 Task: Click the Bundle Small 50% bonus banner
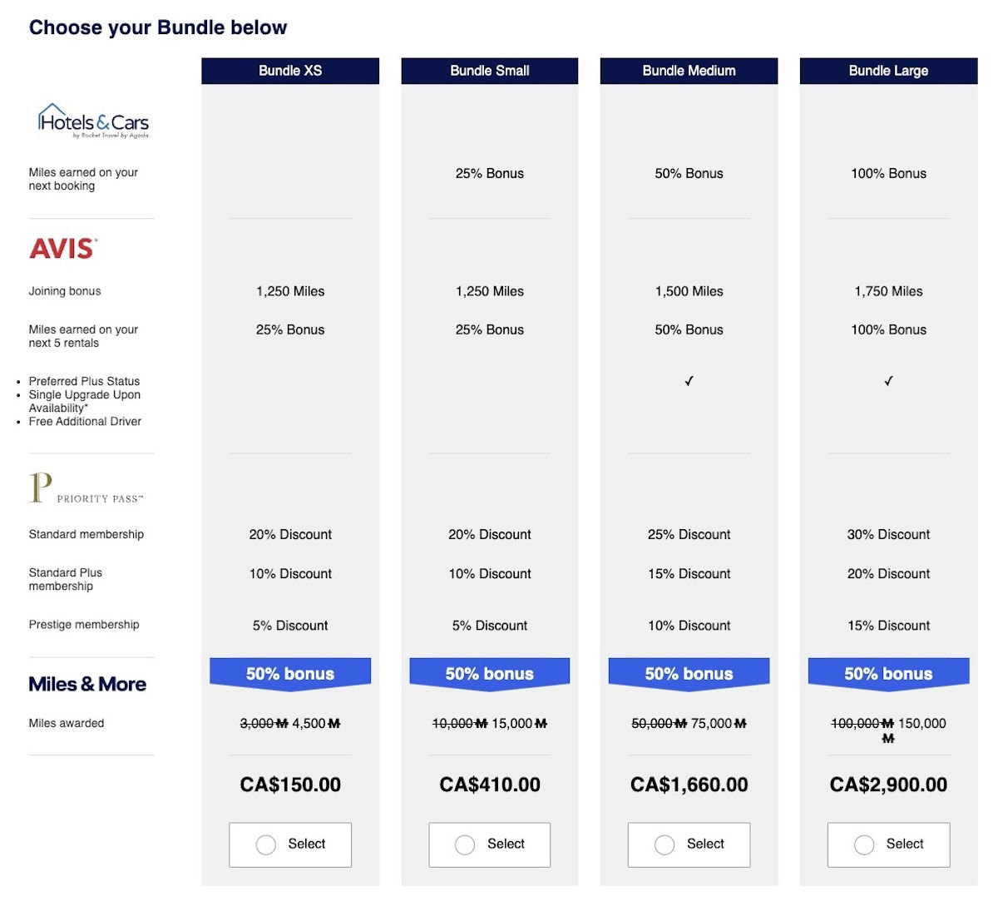pyautogui.click(x=490, y=673)
